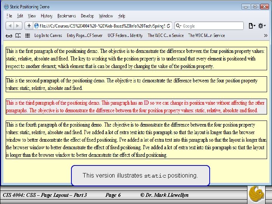Click '© Dr. Mark Llewellyn' footer text
The image size is (272, 204).
click(164, 195)
